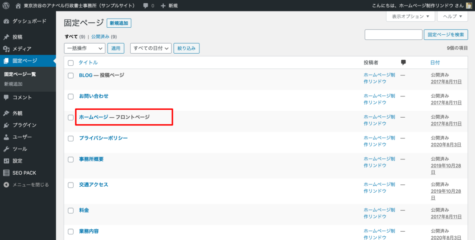This screenshot has width=475, height=240.
Task: Click the 外観 paintbrush icon
Action: point(6,113)
